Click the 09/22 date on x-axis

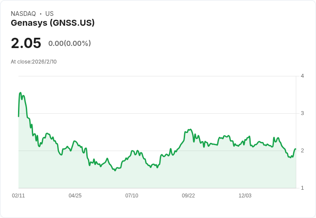[188, 195]
